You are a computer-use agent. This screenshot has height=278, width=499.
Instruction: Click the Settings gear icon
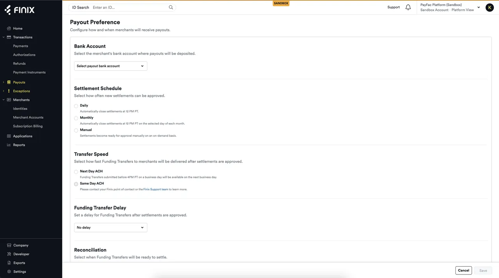[x=9, y=271]
